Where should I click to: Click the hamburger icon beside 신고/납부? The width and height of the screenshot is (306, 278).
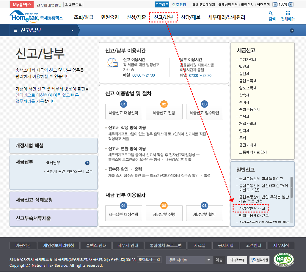click(15, 30)
